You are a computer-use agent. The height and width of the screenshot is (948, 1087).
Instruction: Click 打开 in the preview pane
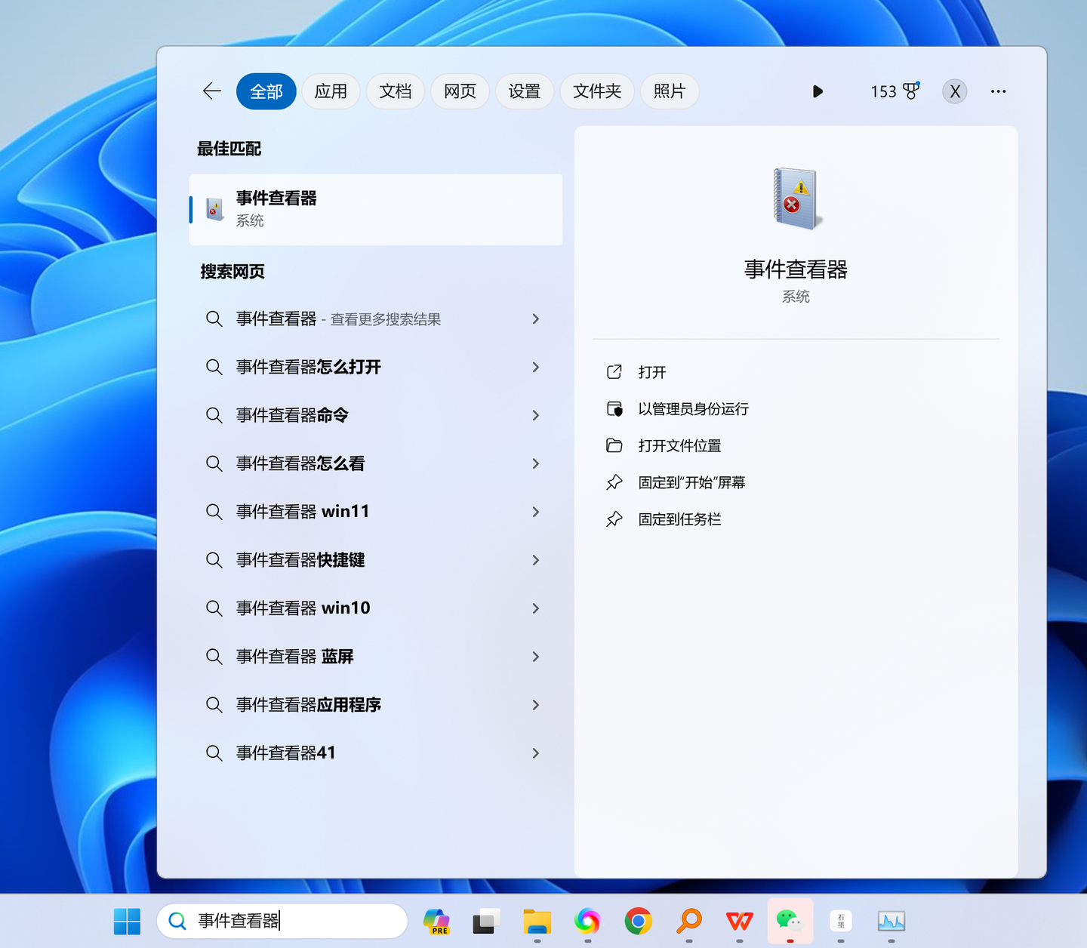[x=651, y=372]
